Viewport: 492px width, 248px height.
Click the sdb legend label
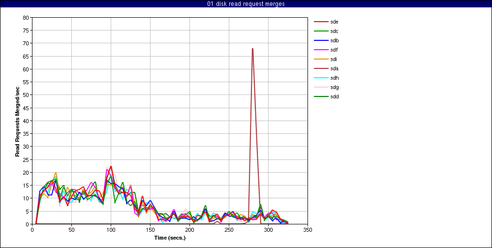(x=334, y=40)
